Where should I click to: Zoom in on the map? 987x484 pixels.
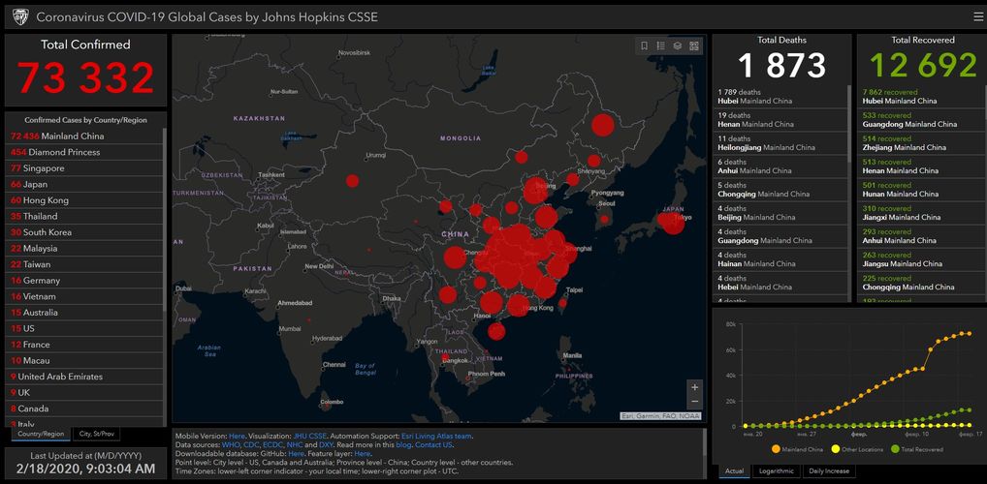(694, 387)
